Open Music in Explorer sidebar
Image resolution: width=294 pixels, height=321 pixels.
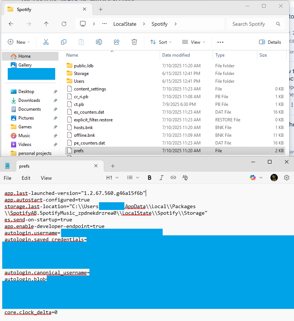point(30,136)
